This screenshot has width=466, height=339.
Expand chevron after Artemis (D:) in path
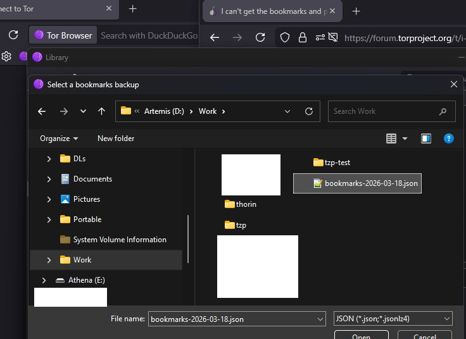point(191,111)
